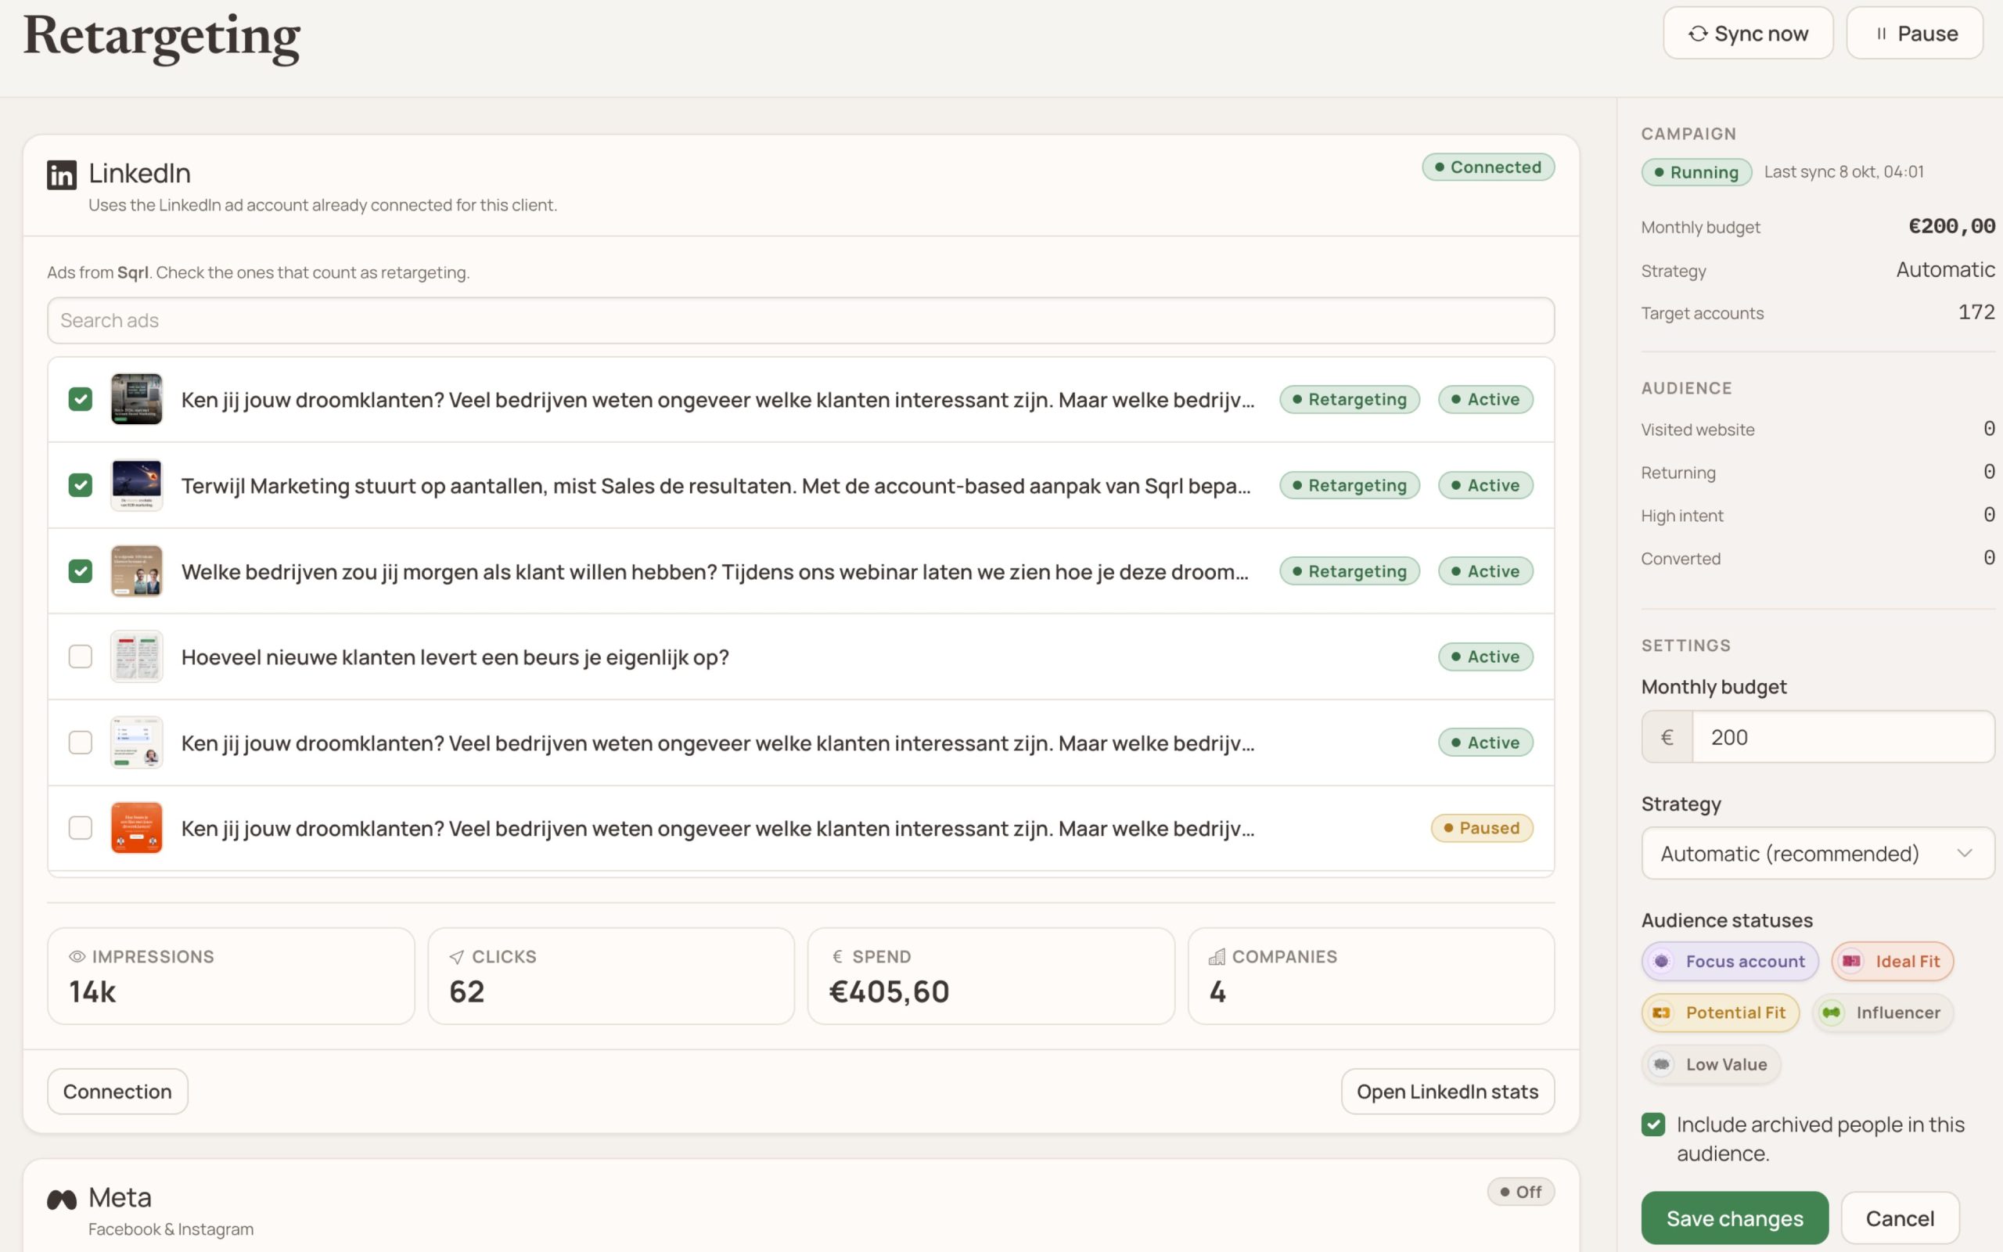Open thumbnail of 'Hoeveel nieuwe klanten' ad

pos(137,657)
